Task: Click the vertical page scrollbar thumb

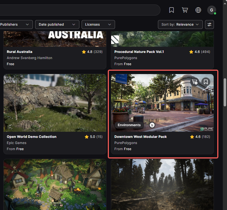Action: point(225,92)
